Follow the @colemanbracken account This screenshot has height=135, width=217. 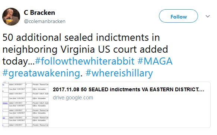(x=178, y=16)
